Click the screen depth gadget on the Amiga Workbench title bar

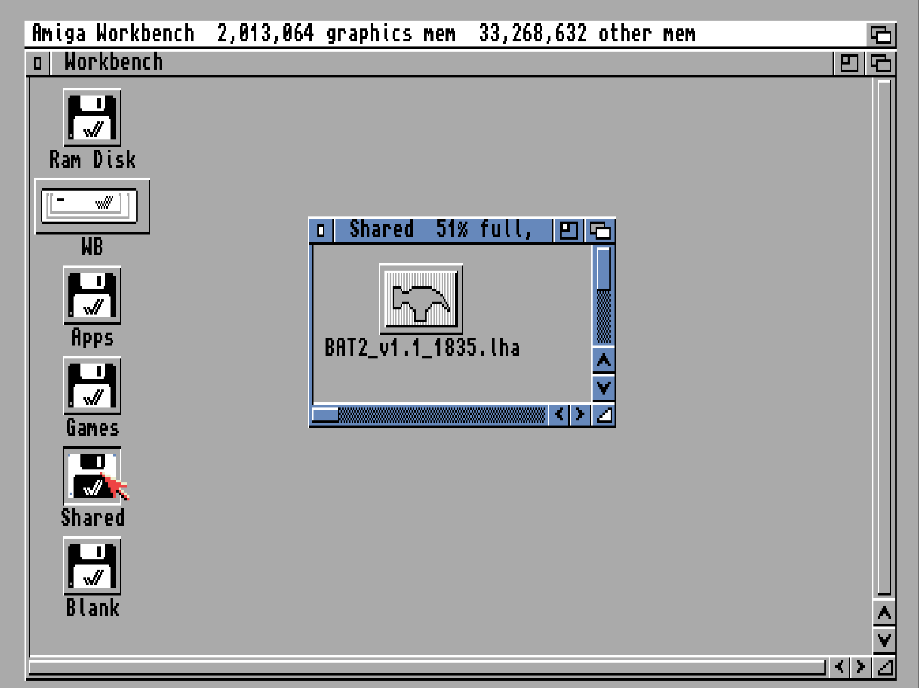(x=880, y=34)
